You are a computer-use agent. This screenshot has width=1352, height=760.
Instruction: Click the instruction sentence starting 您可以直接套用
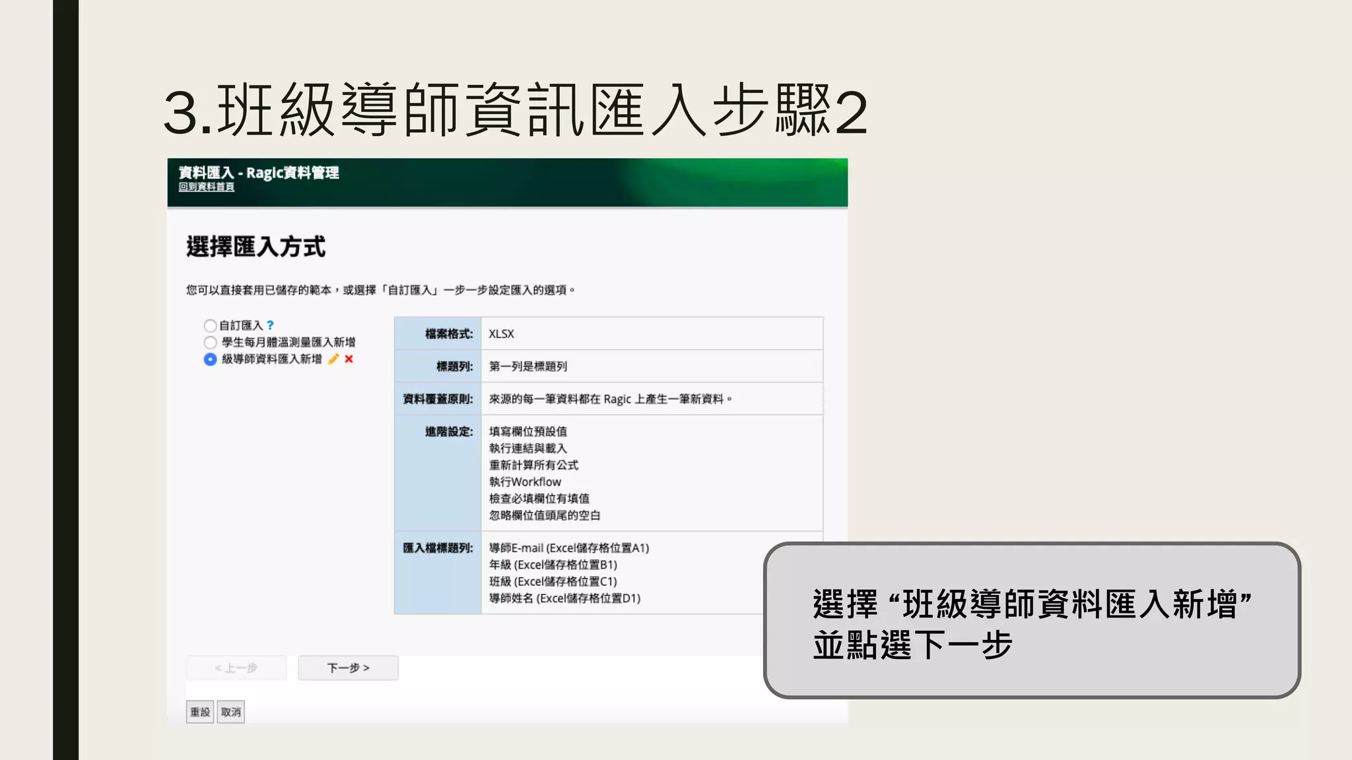click(381, 290)
